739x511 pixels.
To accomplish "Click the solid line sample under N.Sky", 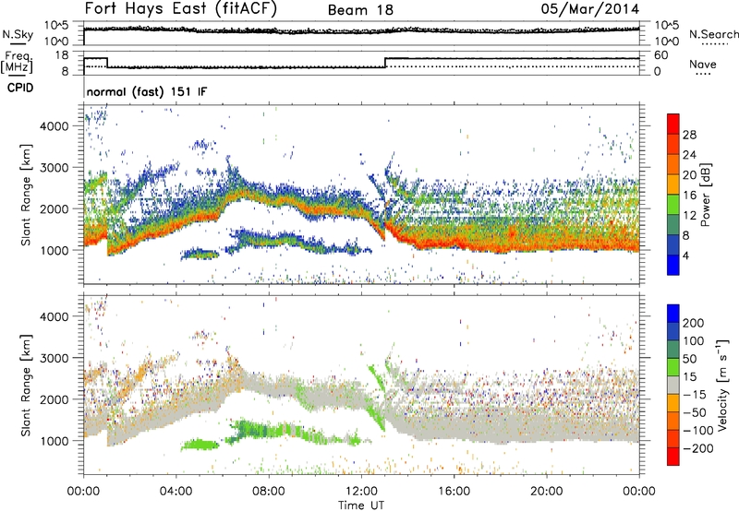I will (18, 43).
